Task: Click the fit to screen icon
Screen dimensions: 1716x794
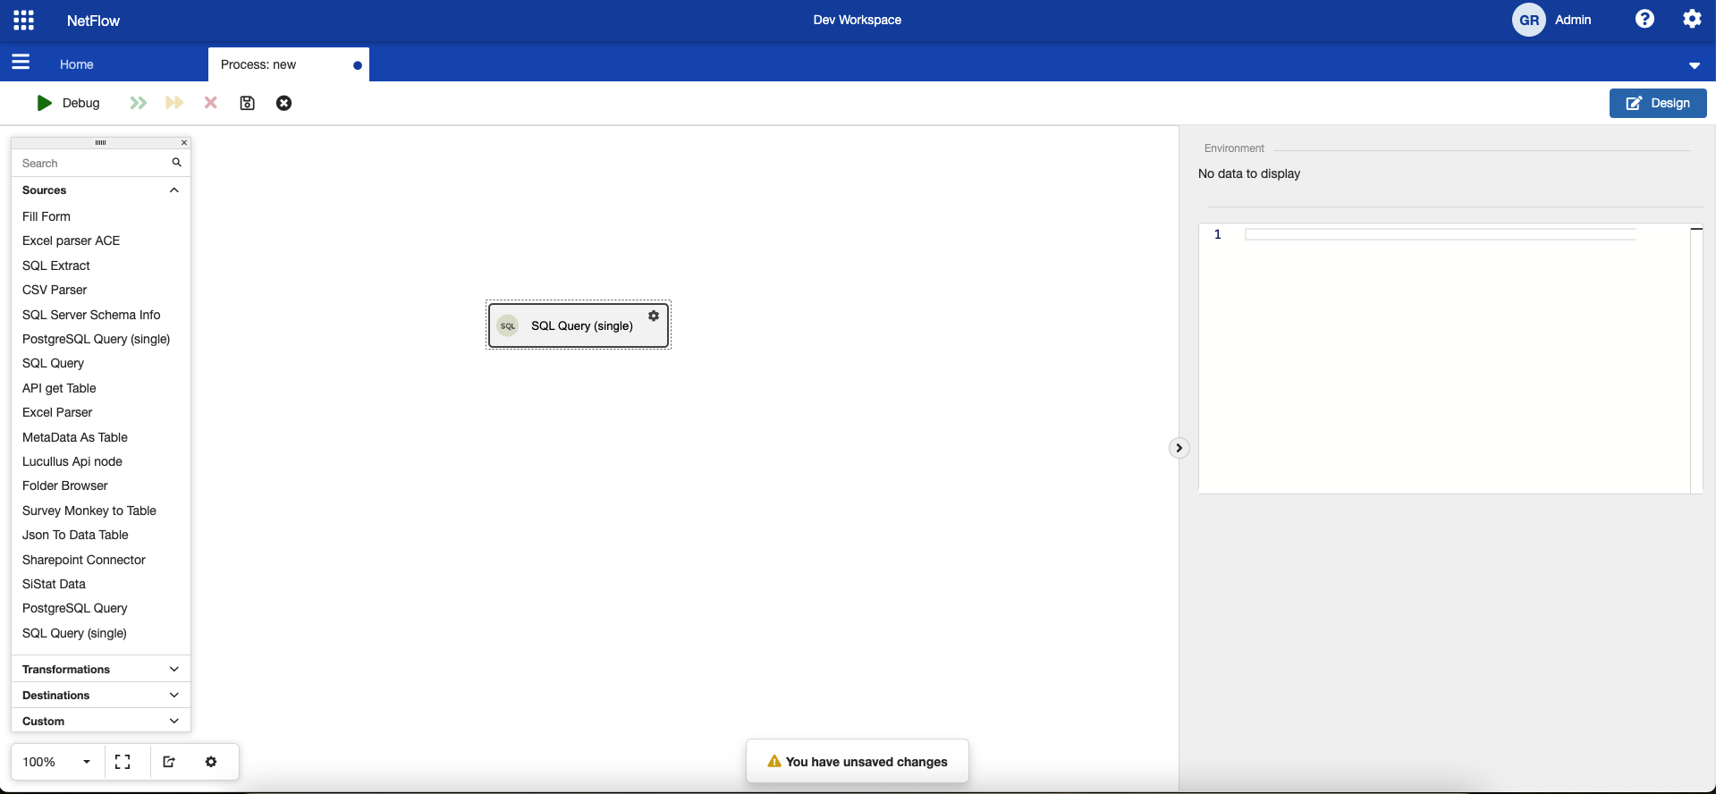Action: click(x=123, y=762)
